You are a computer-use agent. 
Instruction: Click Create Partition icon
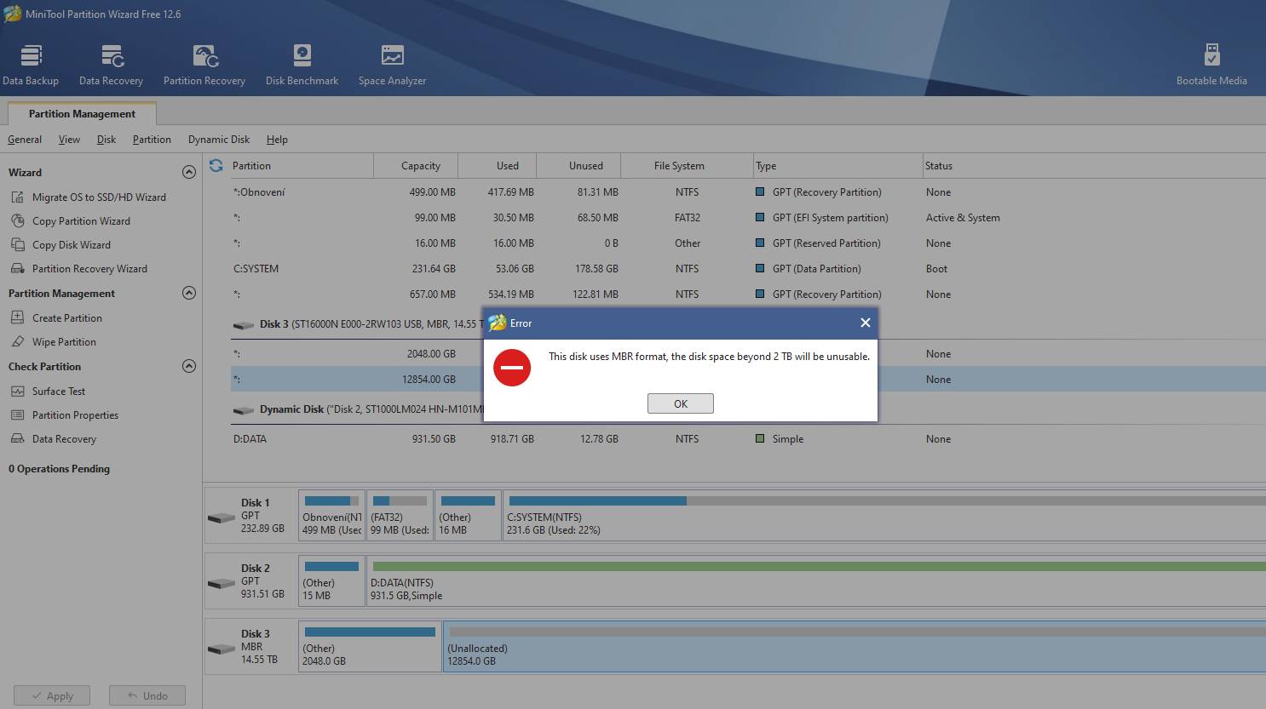pos(17,318)
